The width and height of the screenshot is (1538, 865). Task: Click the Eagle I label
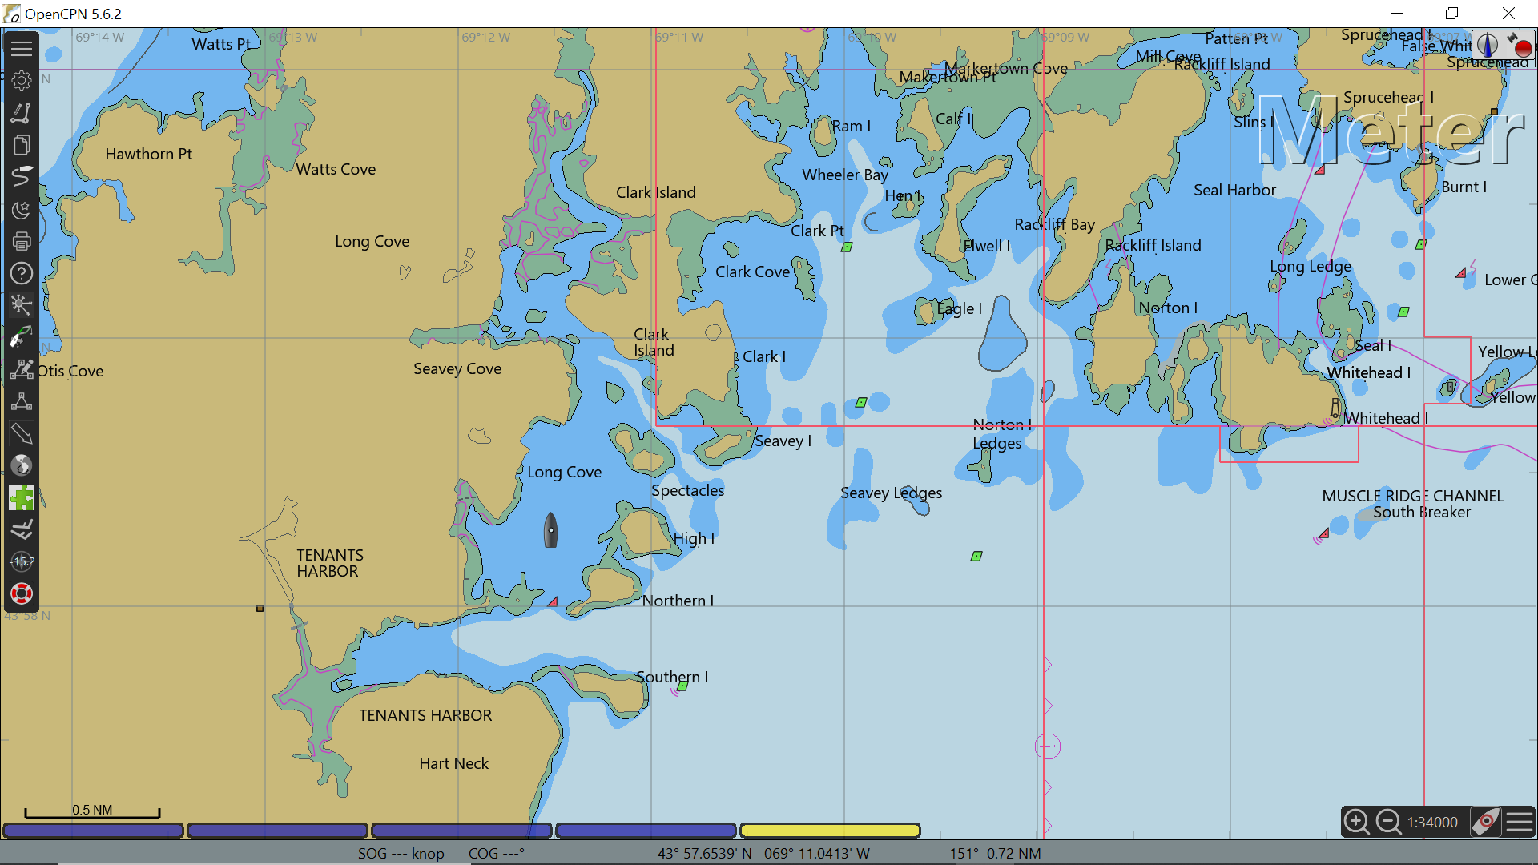tap(959, 309)
